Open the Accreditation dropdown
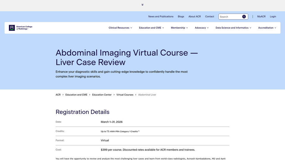The width and height of the screenshot is (285, 160). [267, 28]
